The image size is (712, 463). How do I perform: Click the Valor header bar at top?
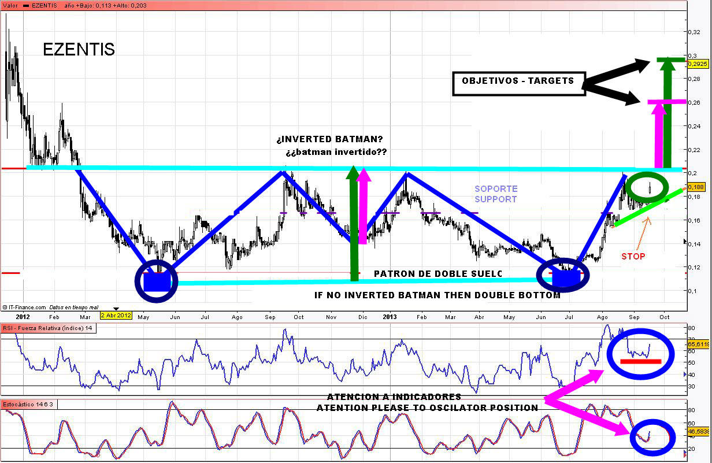347,5
